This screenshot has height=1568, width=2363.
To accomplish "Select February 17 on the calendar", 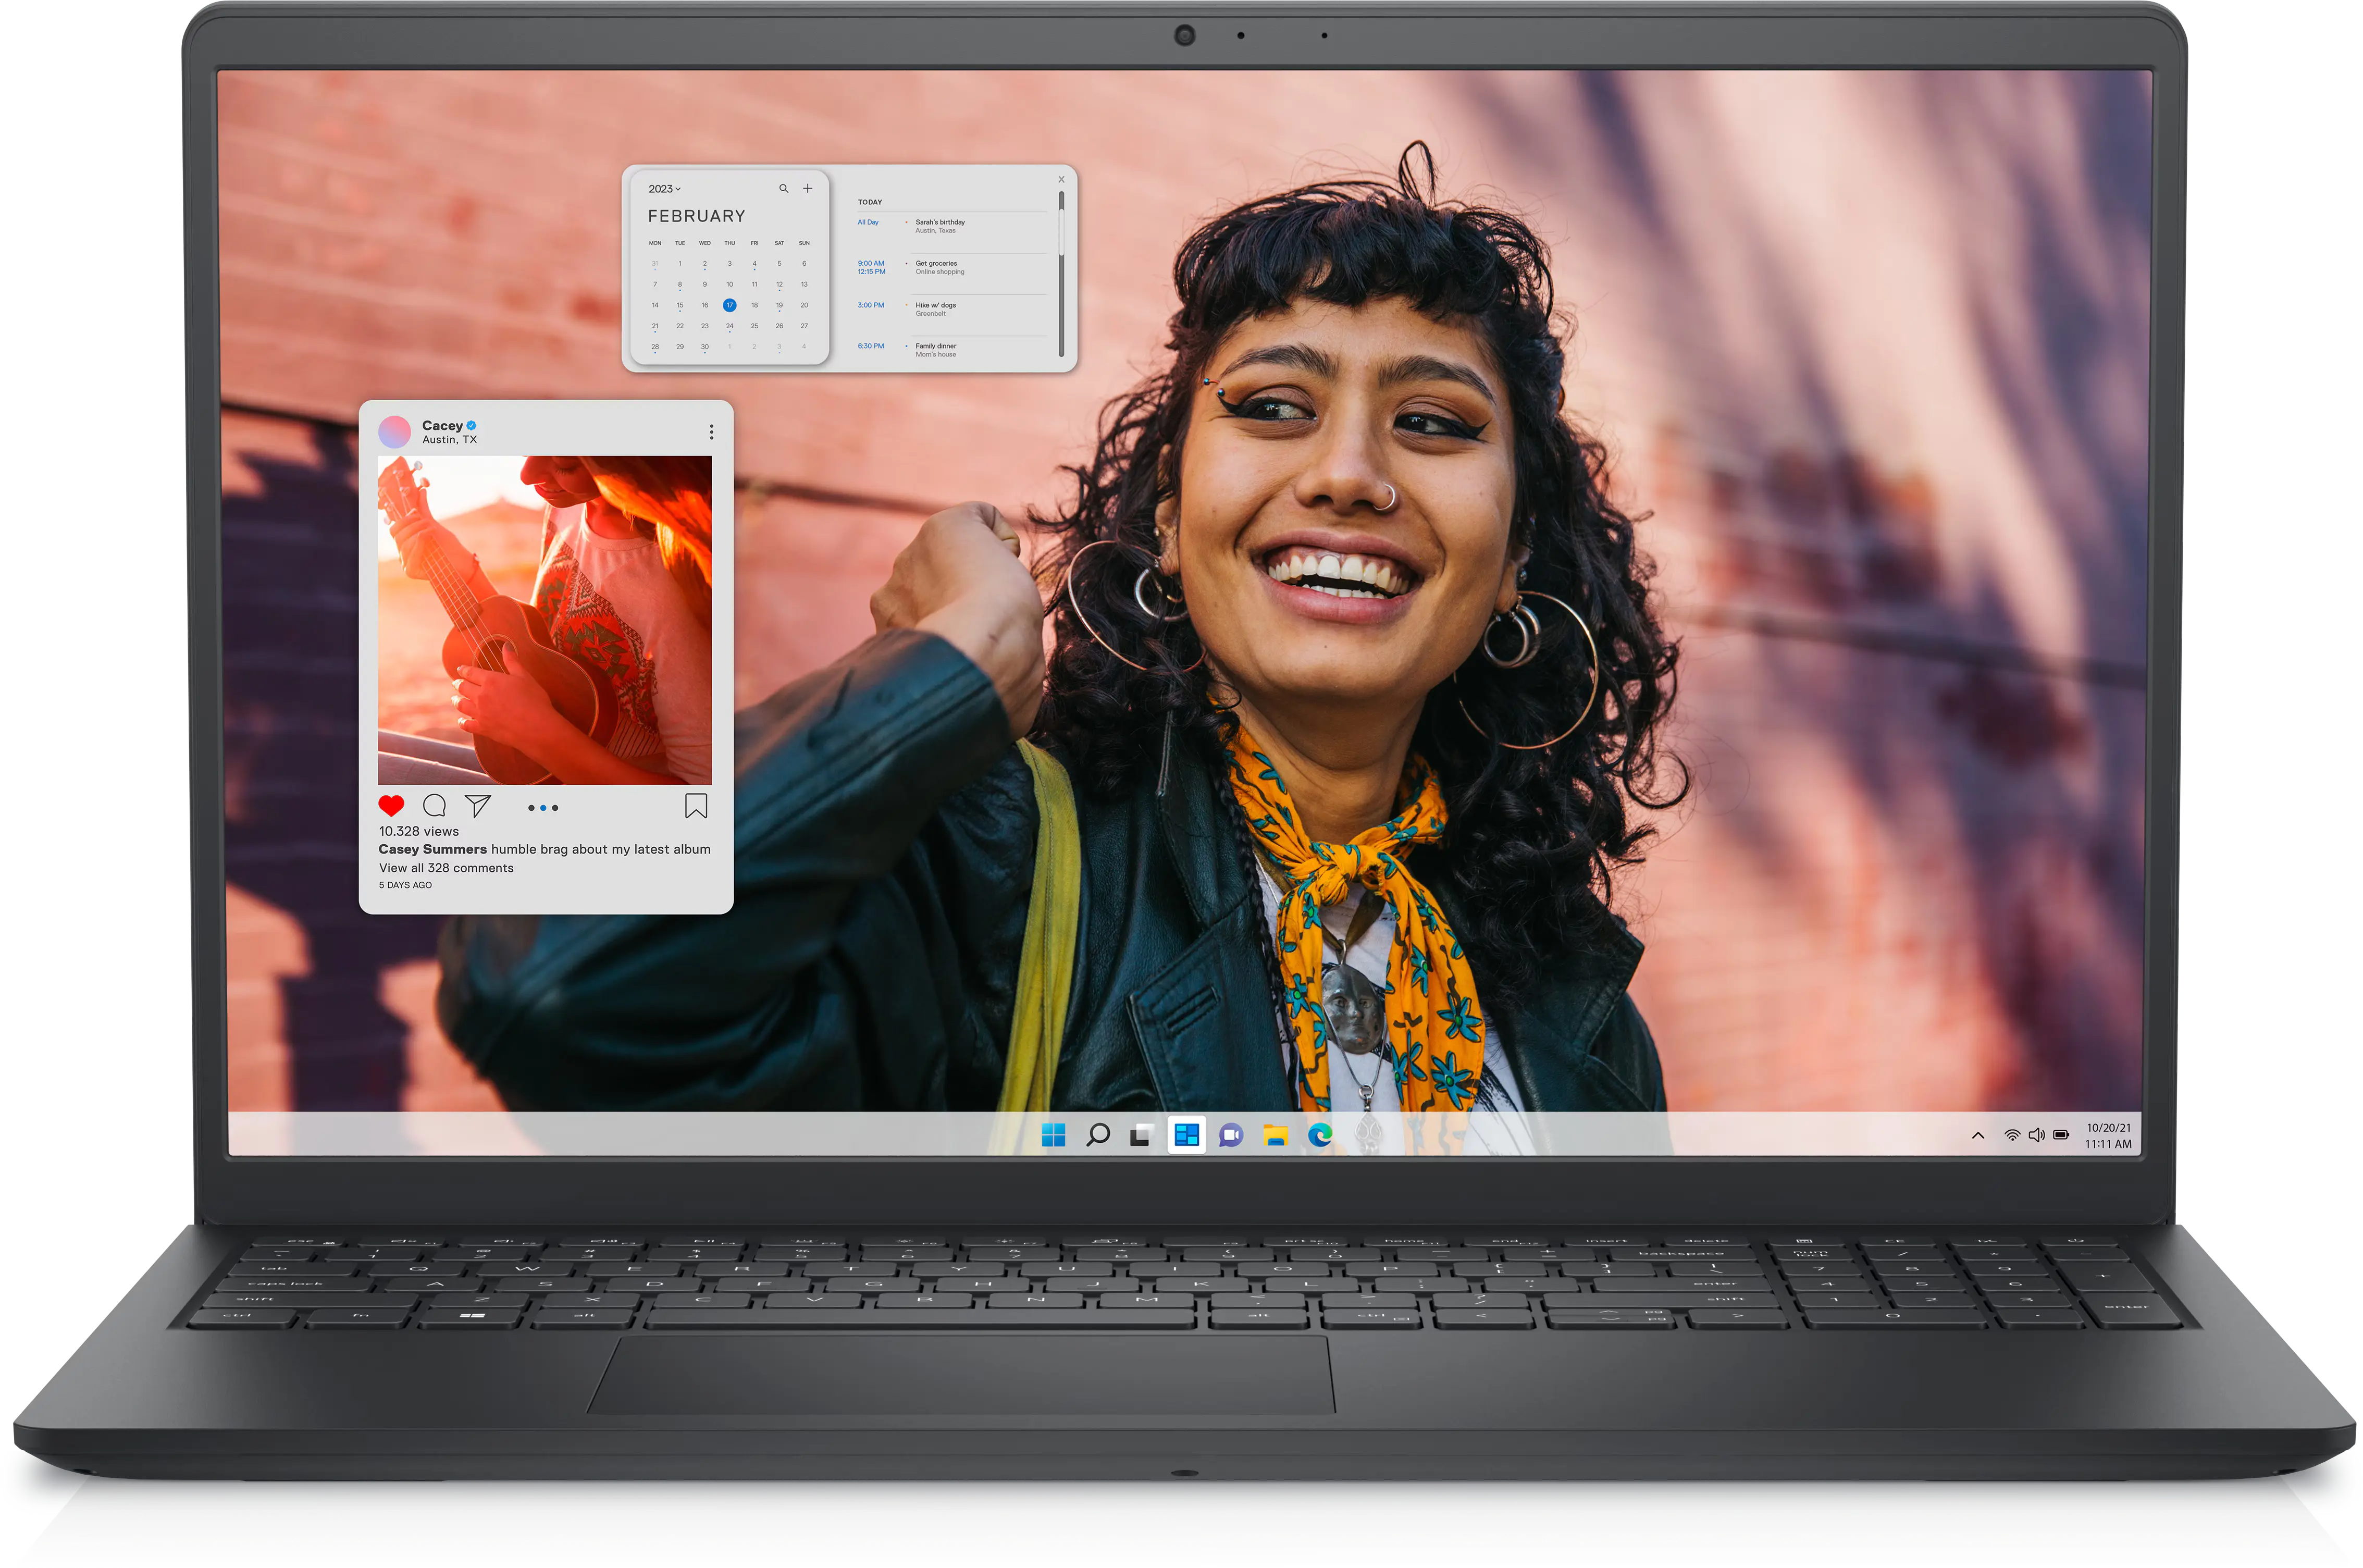I will (729, 305).
